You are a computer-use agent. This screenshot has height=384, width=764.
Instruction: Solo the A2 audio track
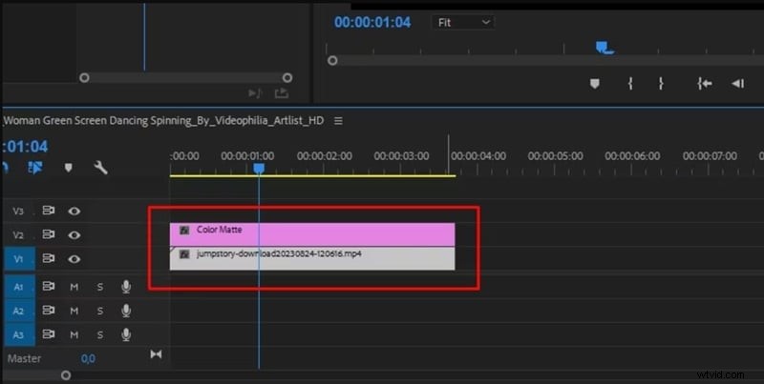tap(100, 311)
